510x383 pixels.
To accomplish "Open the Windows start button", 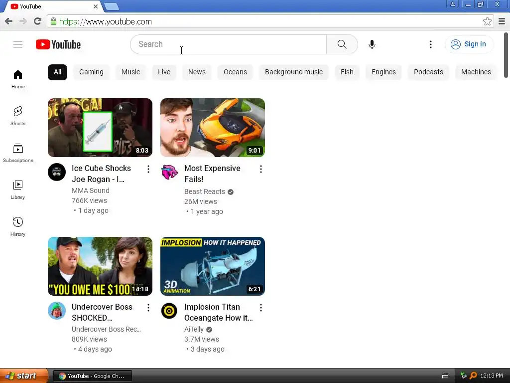I will tap(24, 376).
